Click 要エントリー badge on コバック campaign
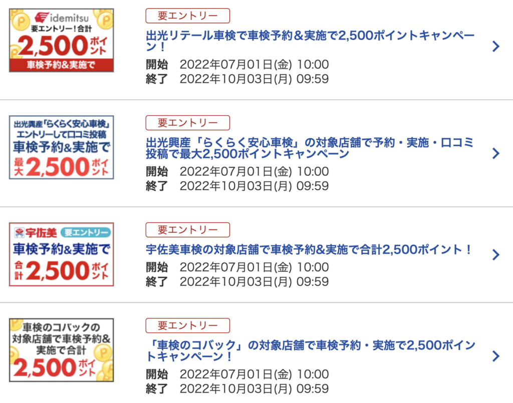The image size is (513, 403). click(188, 325)
